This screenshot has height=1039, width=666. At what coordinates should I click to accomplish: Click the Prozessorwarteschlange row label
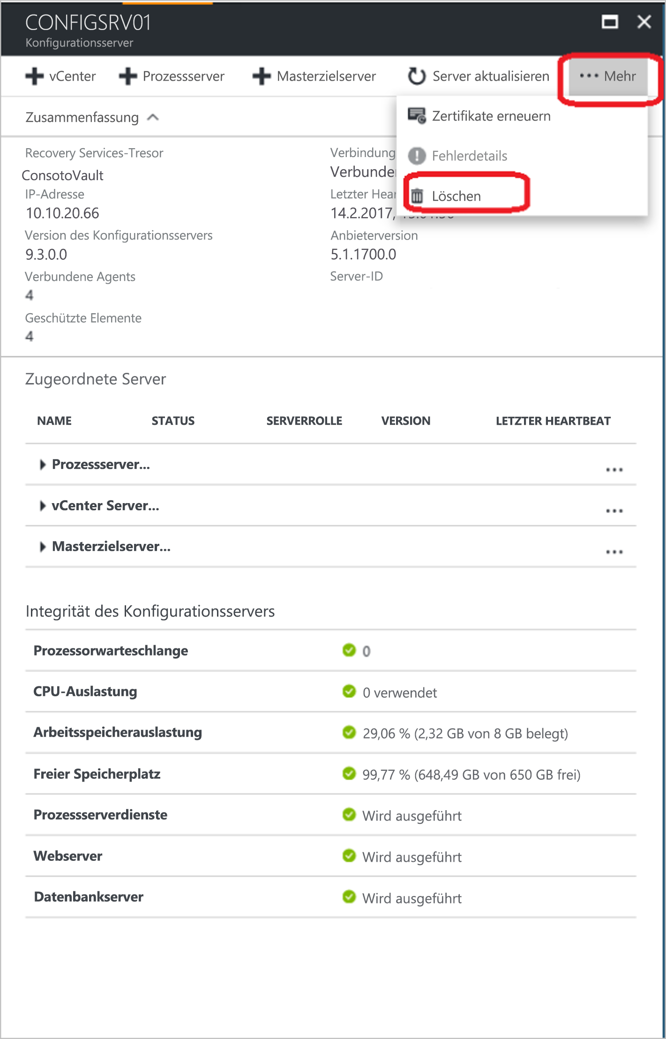point(111,651)
